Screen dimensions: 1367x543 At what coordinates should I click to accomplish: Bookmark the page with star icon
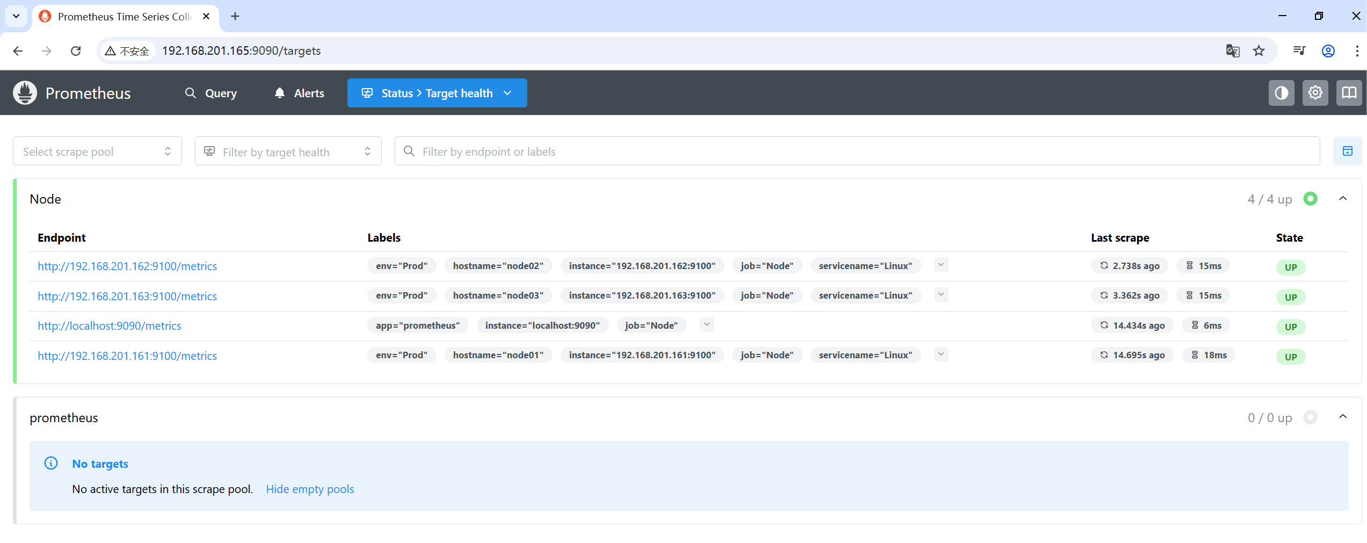pos(1259,51)
